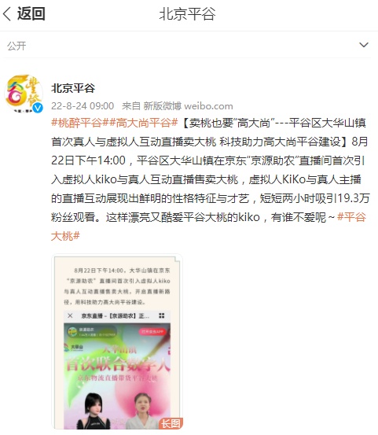Open the 北京平谷 profile avatar
The width and height of the screenshot is (378, 435).
click(24, 94)
